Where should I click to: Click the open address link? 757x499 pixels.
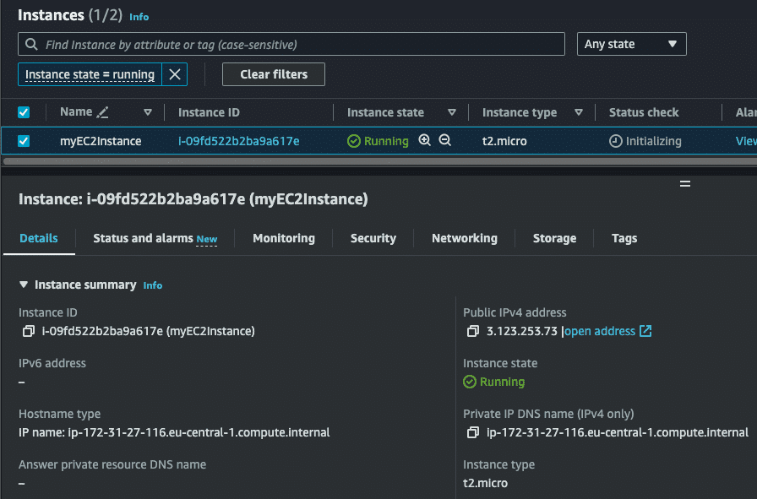tap(600, 331)
